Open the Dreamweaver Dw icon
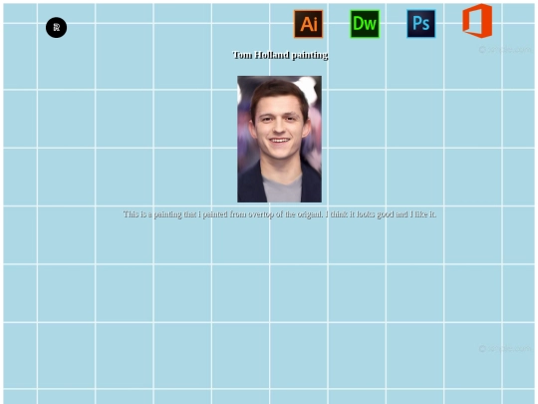Image resolution: width=538 pixels, height=404 pixels. [365, 24]
